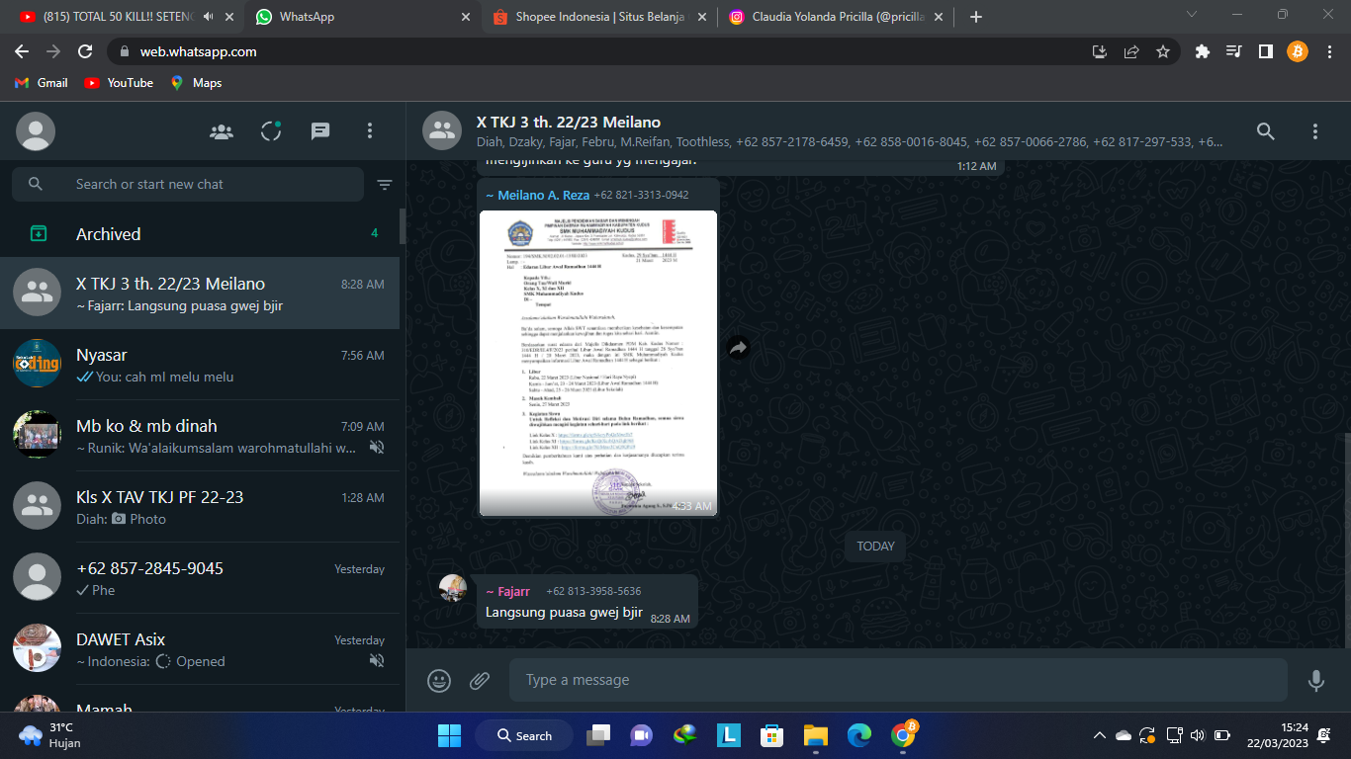Open Microsoft Store from taskbar
This screenshot has width=1351, height=759.
771,735
